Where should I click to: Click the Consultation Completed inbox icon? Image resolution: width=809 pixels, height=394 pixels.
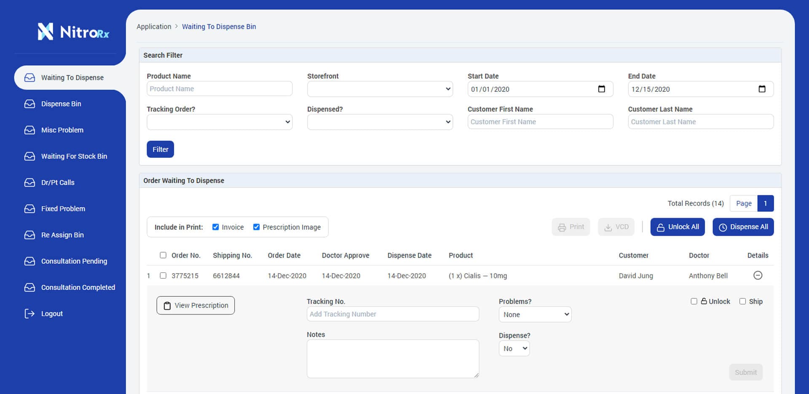pos(29,288)
